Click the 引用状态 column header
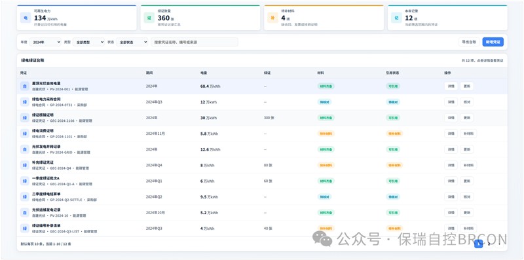 (392, 73)
